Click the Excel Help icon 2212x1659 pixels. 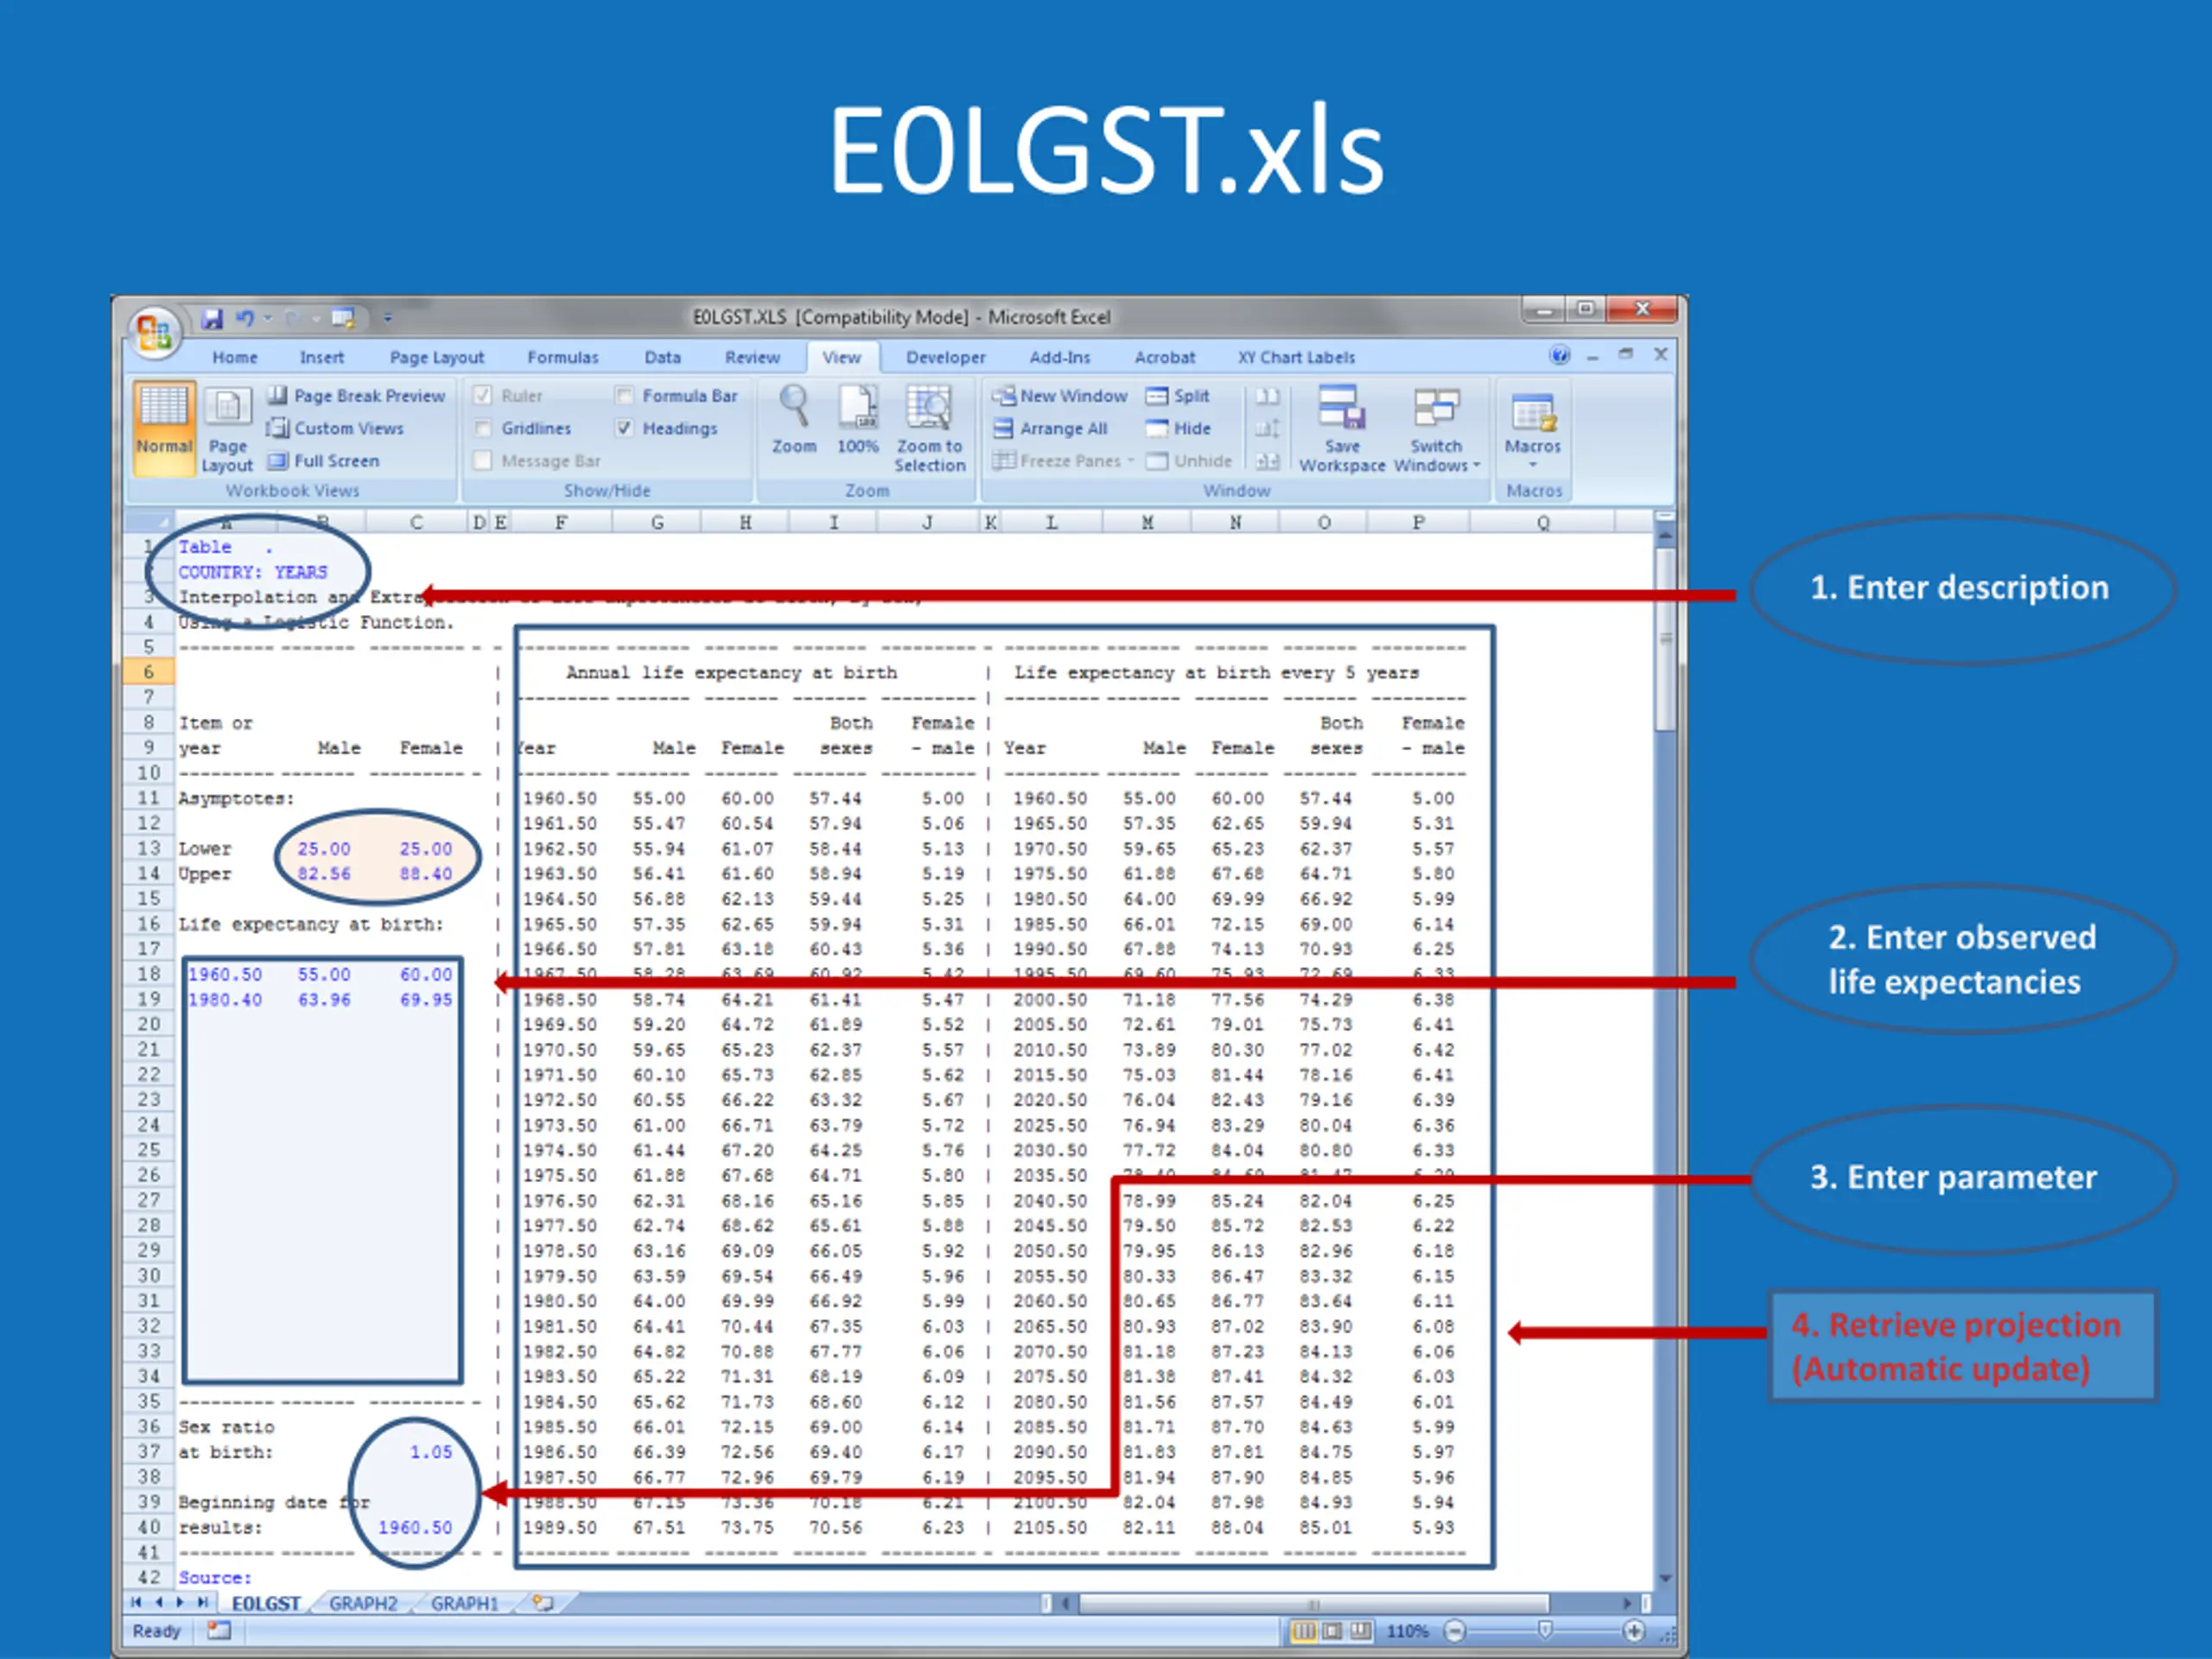(1559, 355)
